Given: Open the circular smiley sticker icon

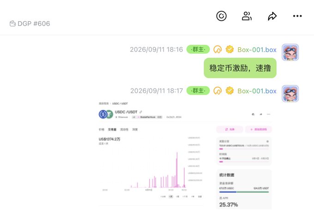Looking at the screenshot, I should pyautogui.click(x=221, y=16).
